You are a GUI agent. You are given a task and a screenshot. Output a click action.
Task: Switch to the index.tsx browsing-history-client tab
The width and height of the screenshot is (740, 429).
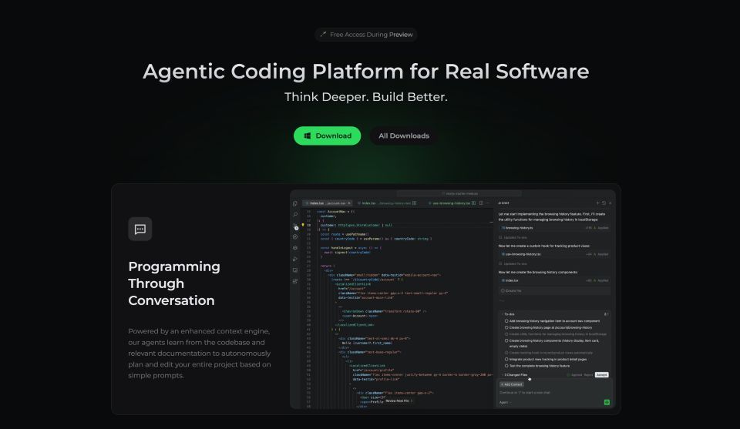click(387, 203)
